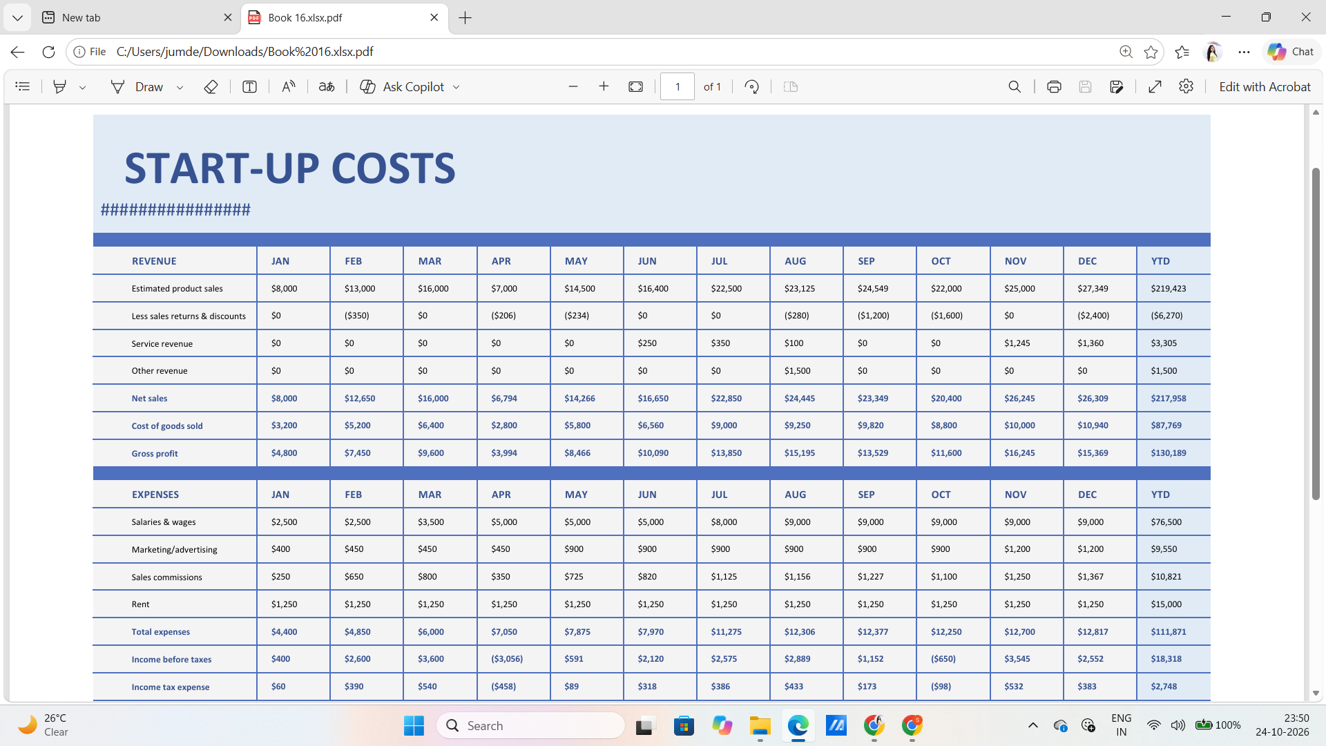Toggle fit to width view

(x=636, y=86)
